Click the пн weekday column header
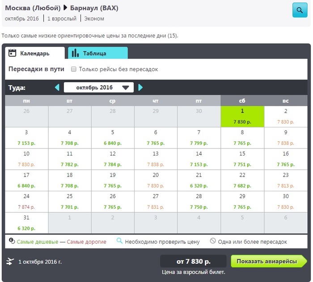 tap(26, 101)
